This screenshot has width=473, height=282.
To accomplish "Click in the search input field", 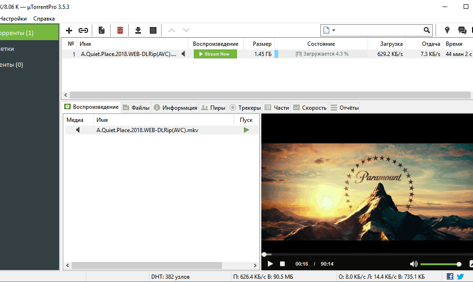I will coord(379,30).
